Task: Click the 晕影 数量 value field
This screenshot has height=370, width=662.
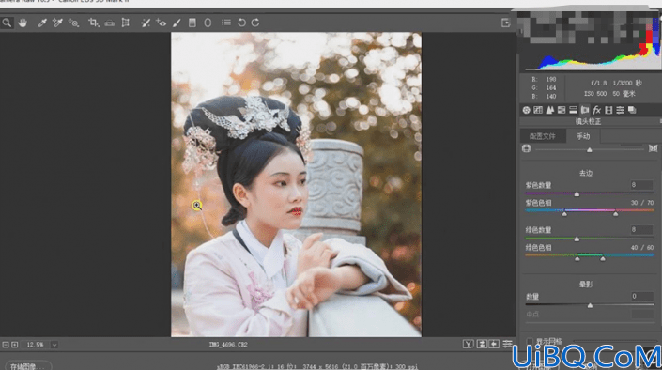Action: point(641,297)
